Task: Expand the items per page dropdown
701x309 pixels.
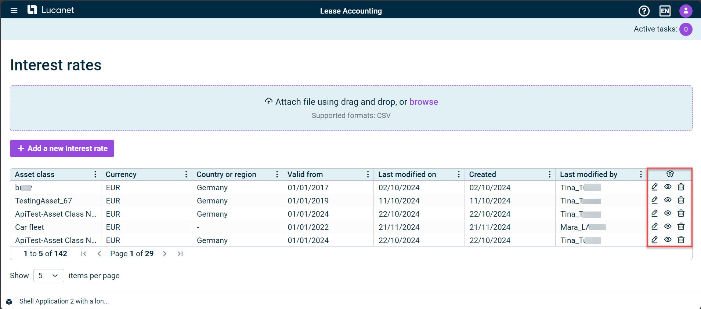Action: tap(48, 276)
